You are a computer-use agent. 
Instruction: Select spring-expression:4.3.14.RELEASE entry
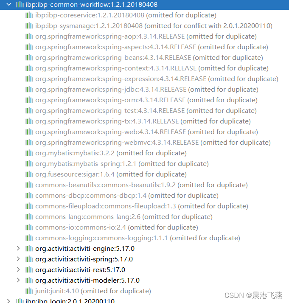157,79
